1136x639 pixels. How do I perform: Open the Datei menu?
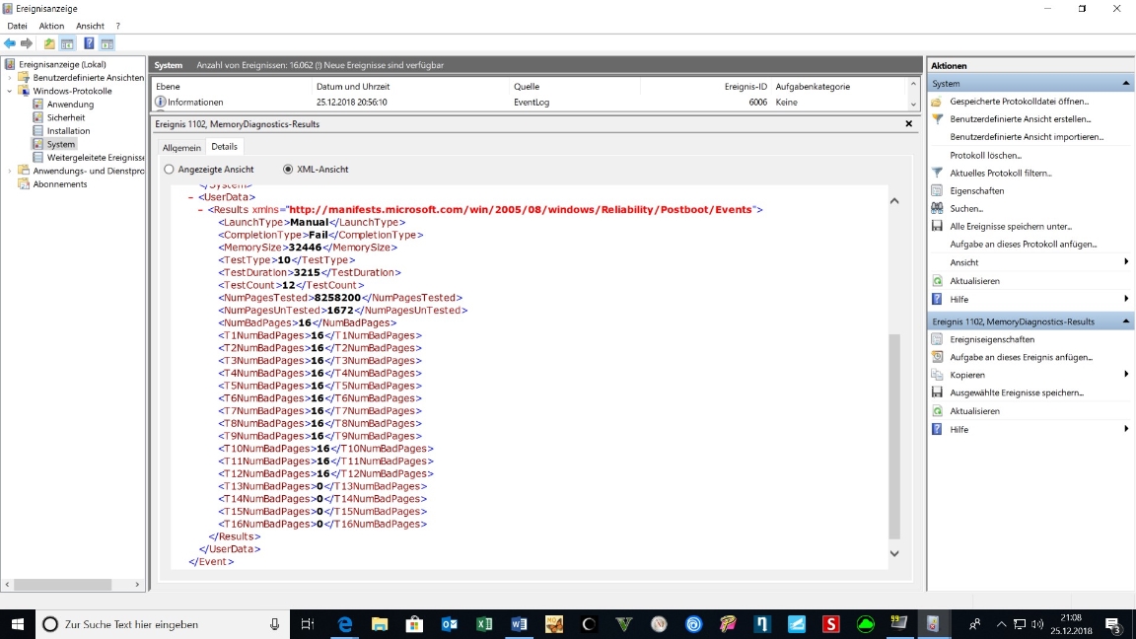pos(17,26)
